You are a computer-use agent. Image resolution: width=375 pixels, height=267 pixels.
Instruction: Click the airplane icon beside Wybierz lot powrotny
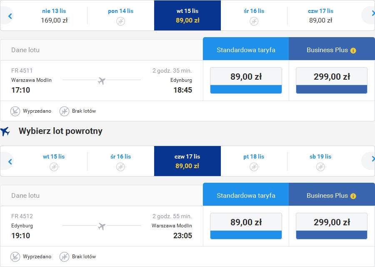(5, 131)
